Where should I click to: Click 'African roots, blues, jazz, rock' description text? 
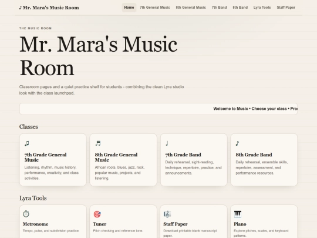[120, 173]
